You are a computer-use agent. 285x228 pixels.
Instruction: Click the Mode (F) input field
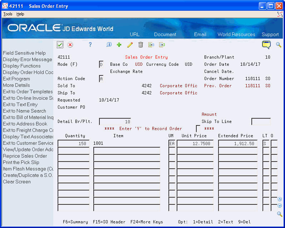101,64
